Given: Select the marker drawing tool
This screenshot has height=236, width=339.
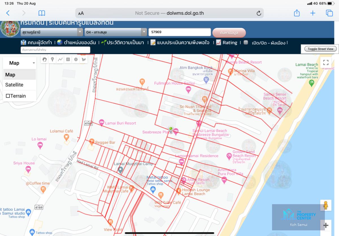Looking at the screenshot, I should click(x=52, y=59).
